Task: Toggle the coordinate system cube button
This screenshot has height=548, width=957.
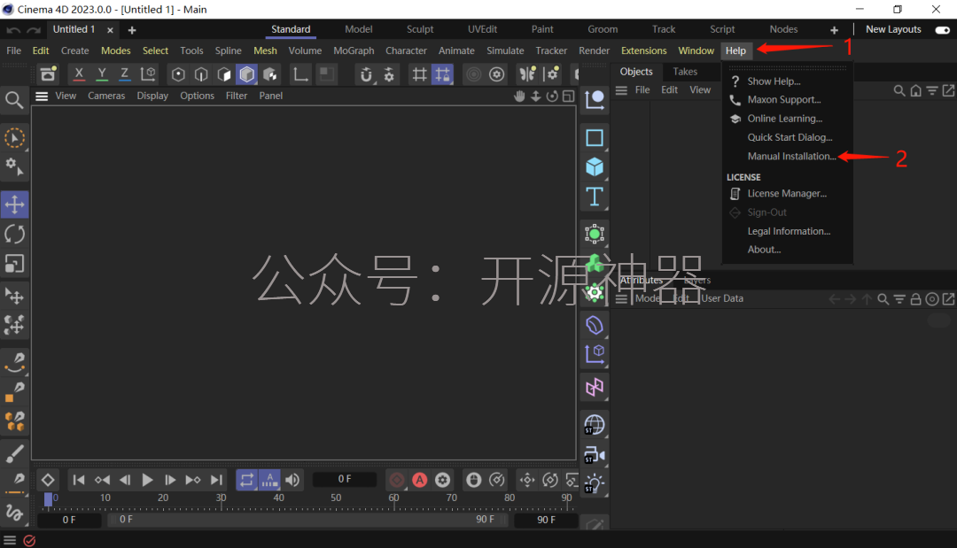Action: pos(148,74)
